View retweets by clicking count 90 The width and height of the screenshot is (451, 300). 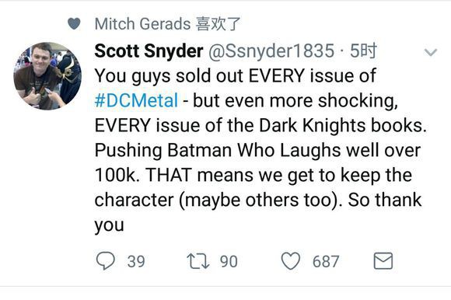click(x=229, y=261)
